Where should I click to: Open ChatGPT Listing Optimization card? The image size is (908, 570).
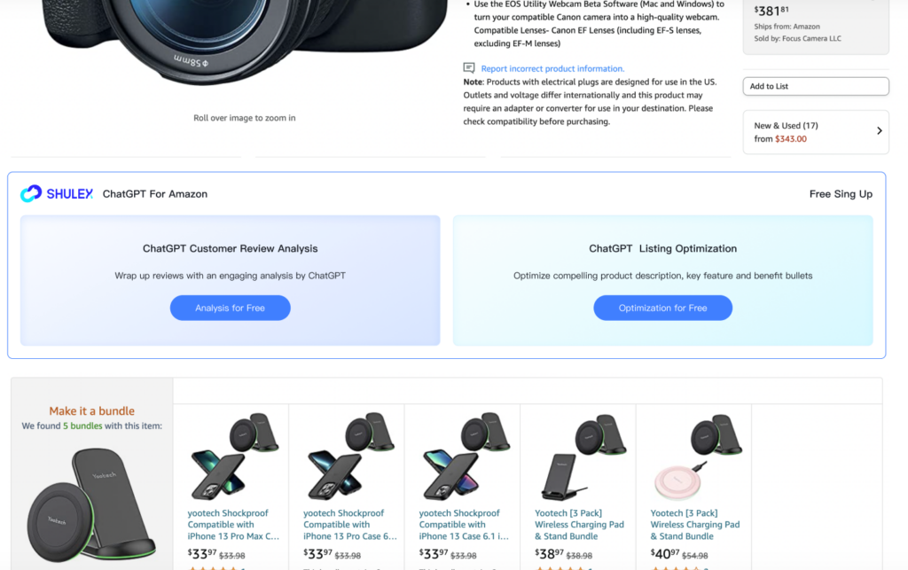[662, 280]
